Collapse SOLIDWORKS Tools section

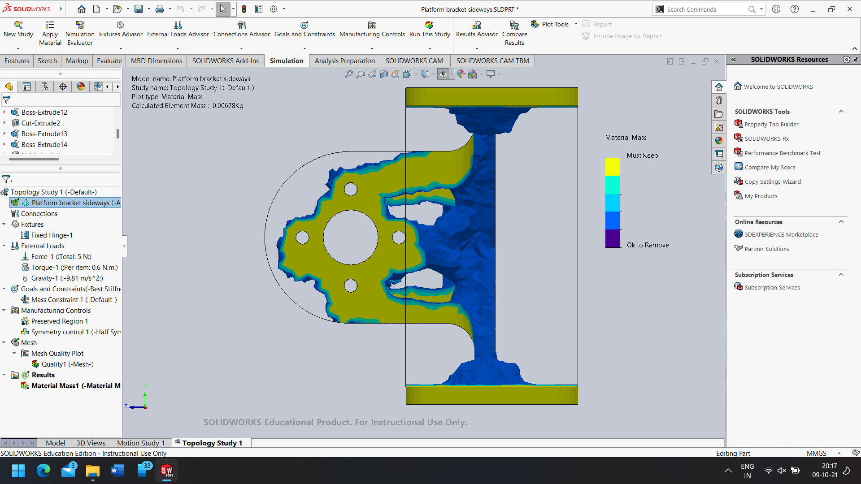(841, 112)
